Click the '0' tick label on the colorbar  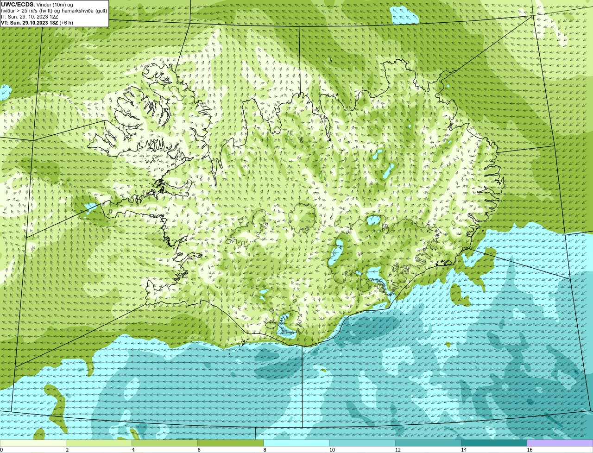coord(1,450)
